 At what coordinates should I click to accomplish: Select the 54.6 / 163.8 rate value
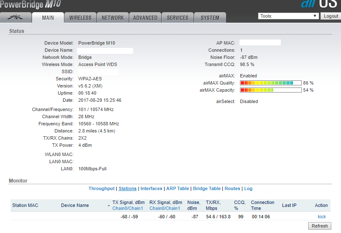coord(218,217)
